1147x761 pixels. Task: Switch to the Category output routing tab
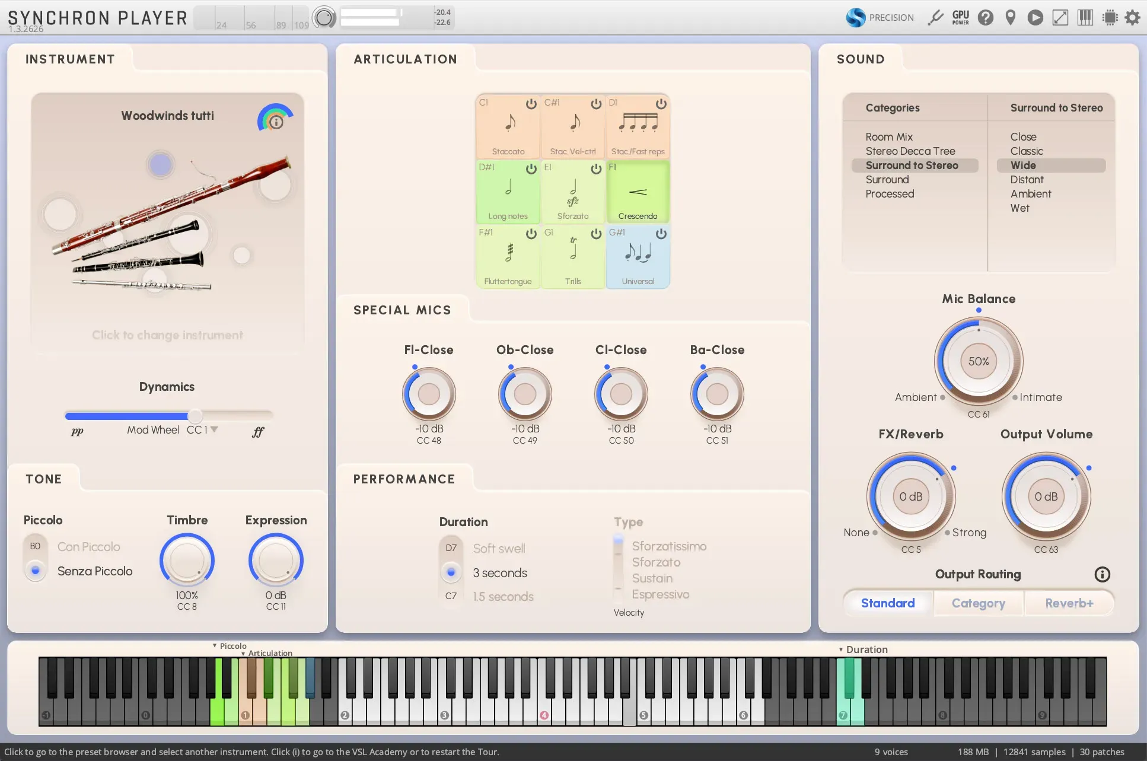point(978,603)
